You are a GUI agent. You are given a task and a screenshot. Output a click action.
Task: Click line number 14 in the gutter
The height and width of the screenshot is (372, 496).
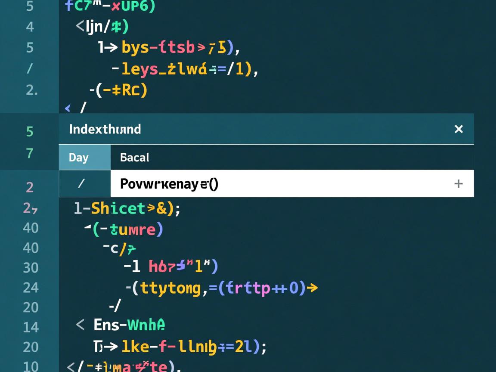(x=31, y=327)
